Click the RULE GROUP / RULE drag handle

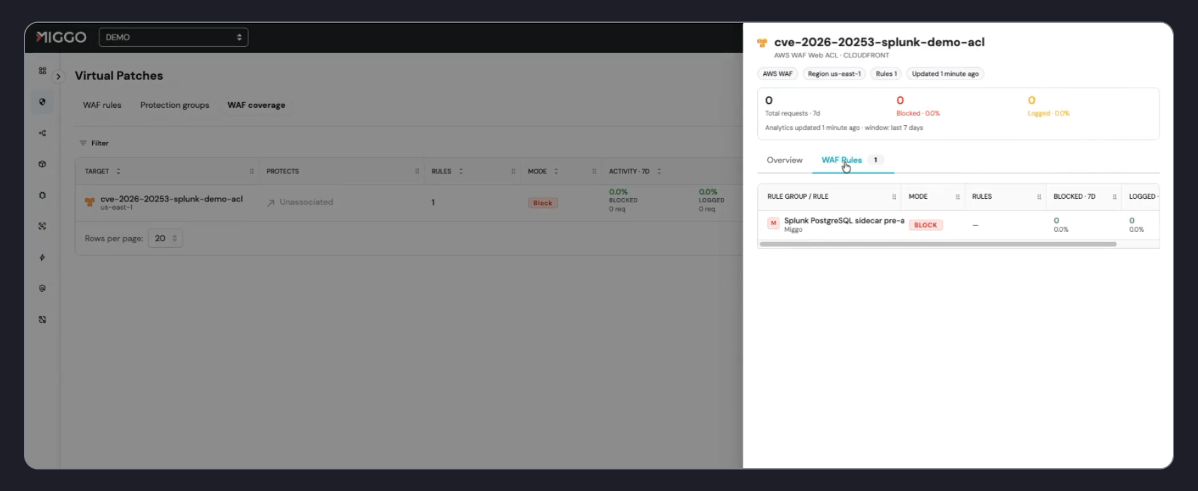[x=894, y=196]
